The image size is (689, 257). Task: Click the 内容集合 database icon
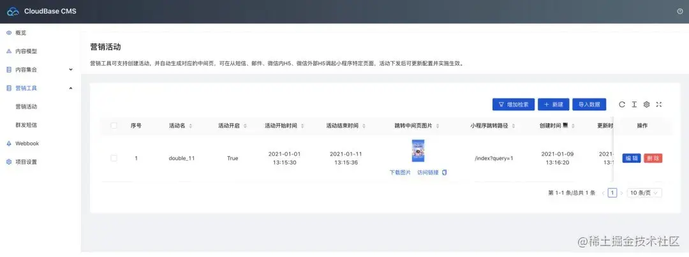[9, 70]
